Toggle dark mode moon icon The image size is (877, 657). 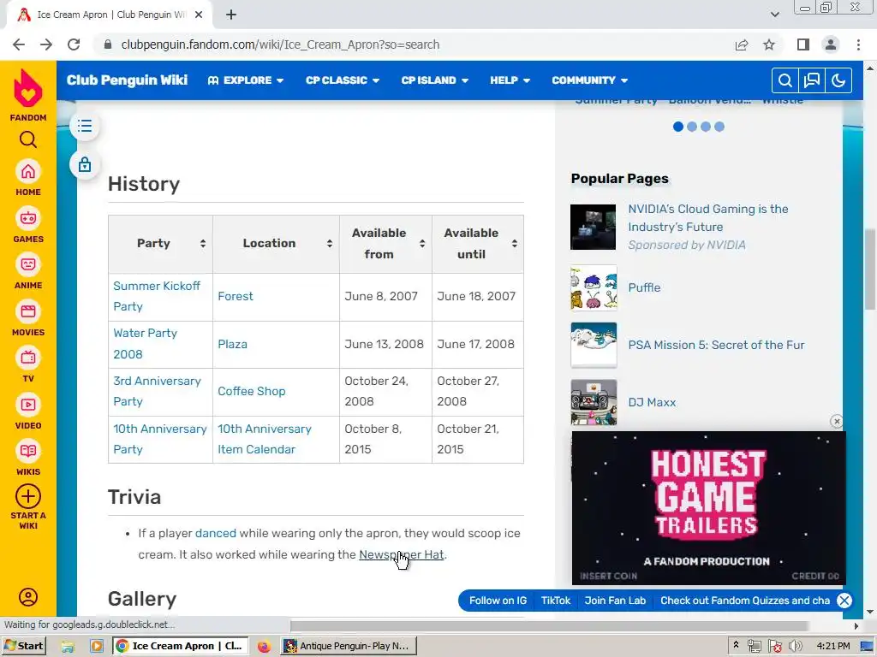pos(838,80)
